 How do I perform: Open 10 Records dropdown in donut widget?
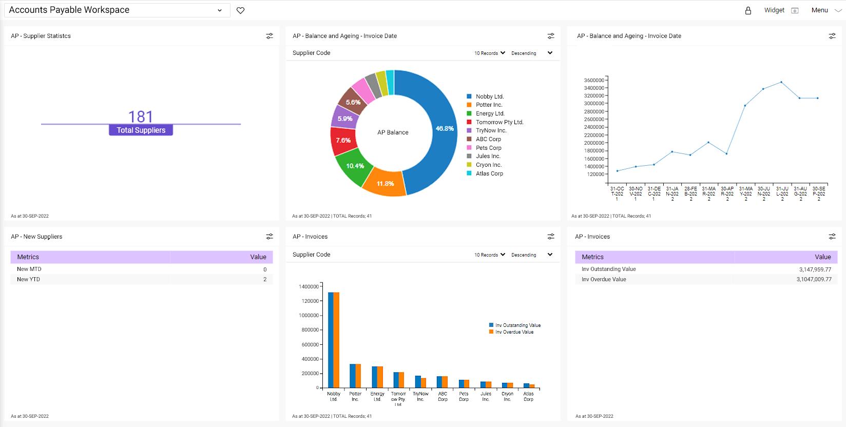coord(490,53)
